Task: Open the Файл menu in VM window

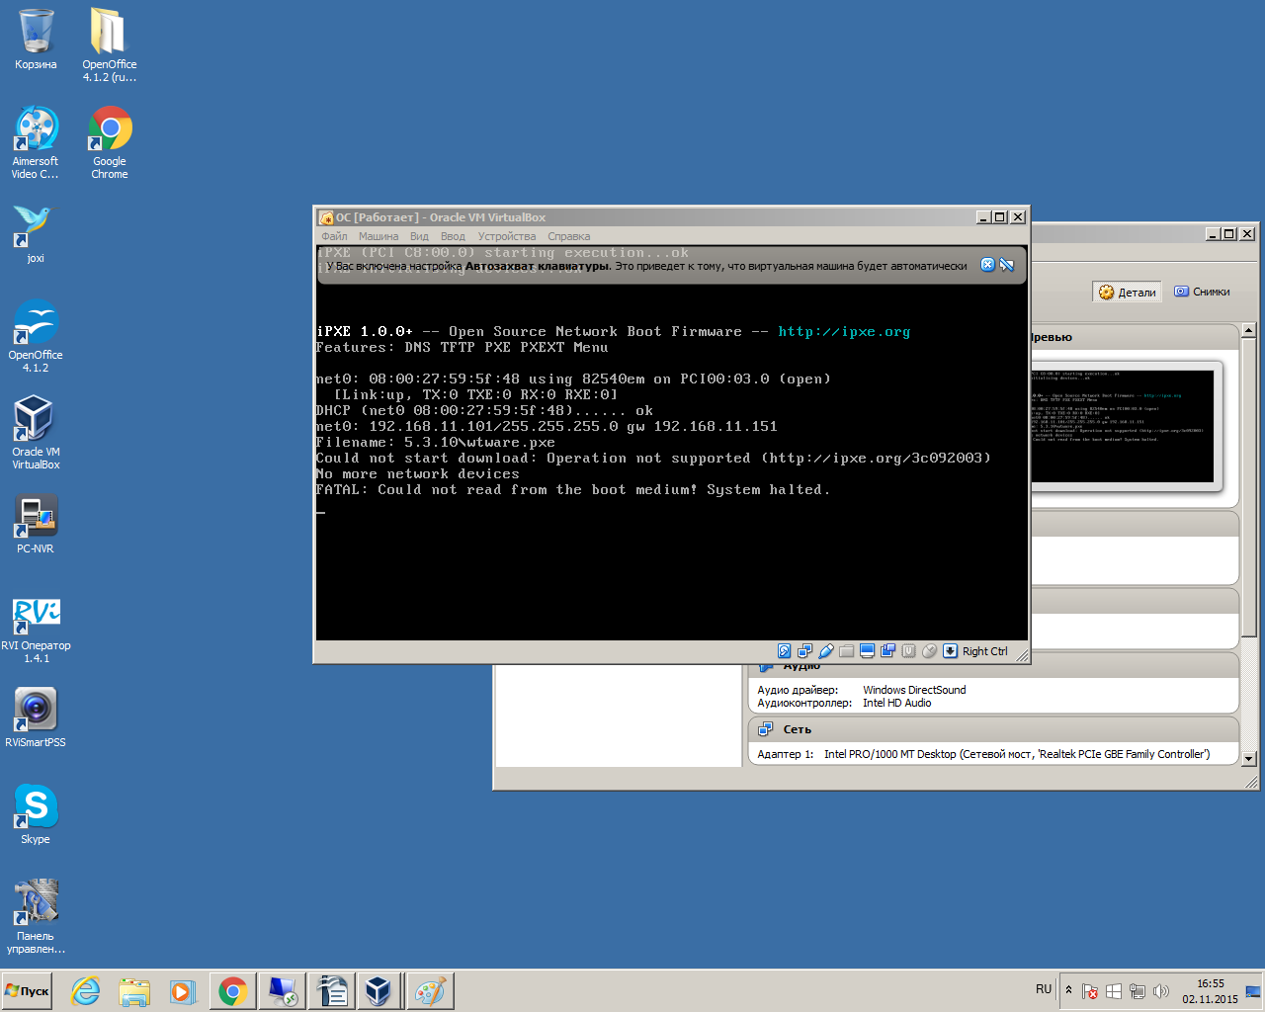Action: point(334,236)
